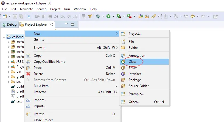
Task: Click Import... in the context menu
Action: click(x=72, y=100)
